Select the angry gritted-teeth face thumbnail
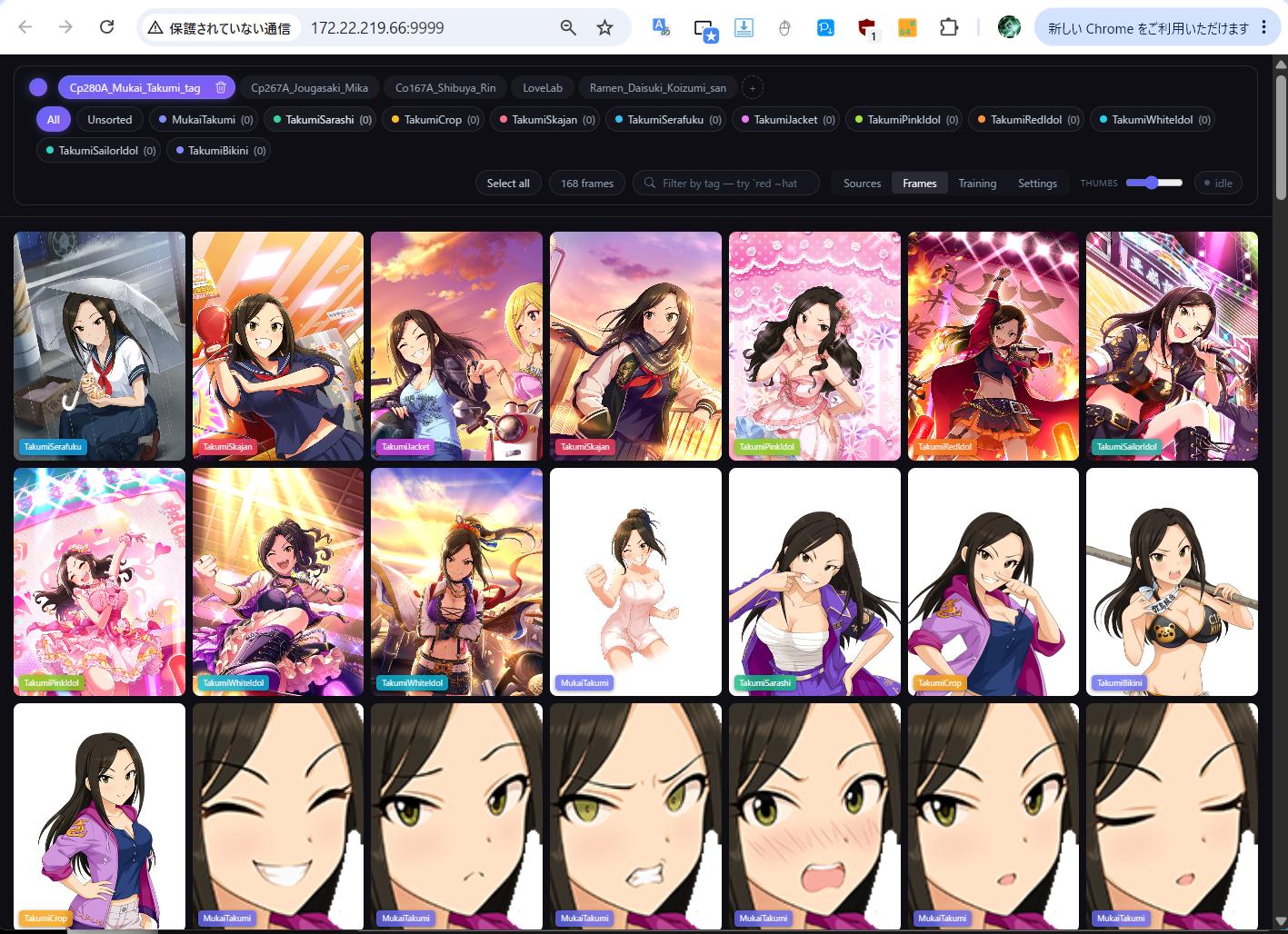 (635, 817)
